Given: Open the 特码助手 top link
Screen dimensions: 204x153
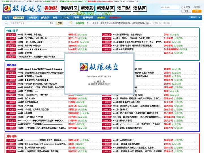Looking at the screenshot, I should (x=38, y=1).
